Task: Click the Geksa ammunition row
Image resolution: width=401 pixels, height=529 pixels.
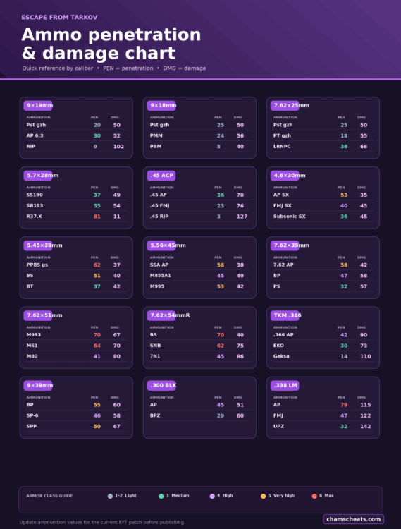Action: [x=323, y=356]
